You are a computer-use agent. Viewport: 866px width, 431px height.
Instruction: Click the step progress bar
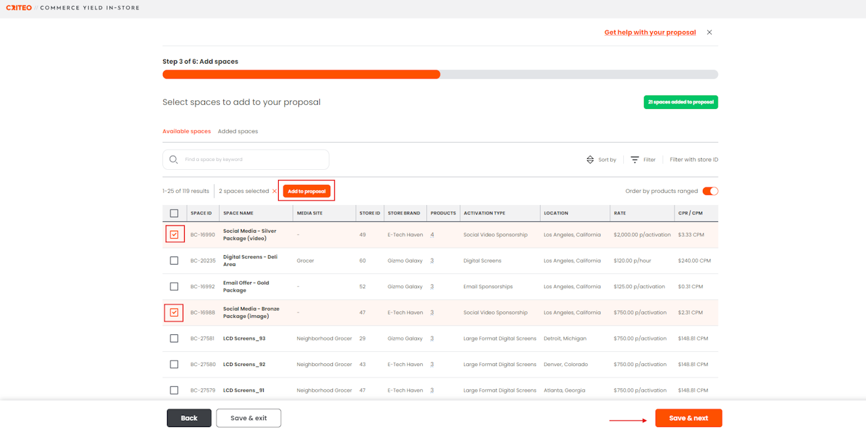[x=440, y=74]
